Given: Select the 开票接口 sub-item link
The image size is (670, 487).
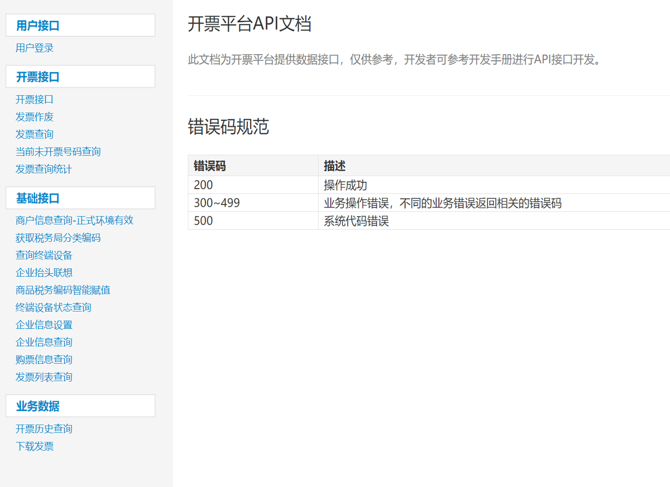Looking at the screenshot, I should 34,100.
